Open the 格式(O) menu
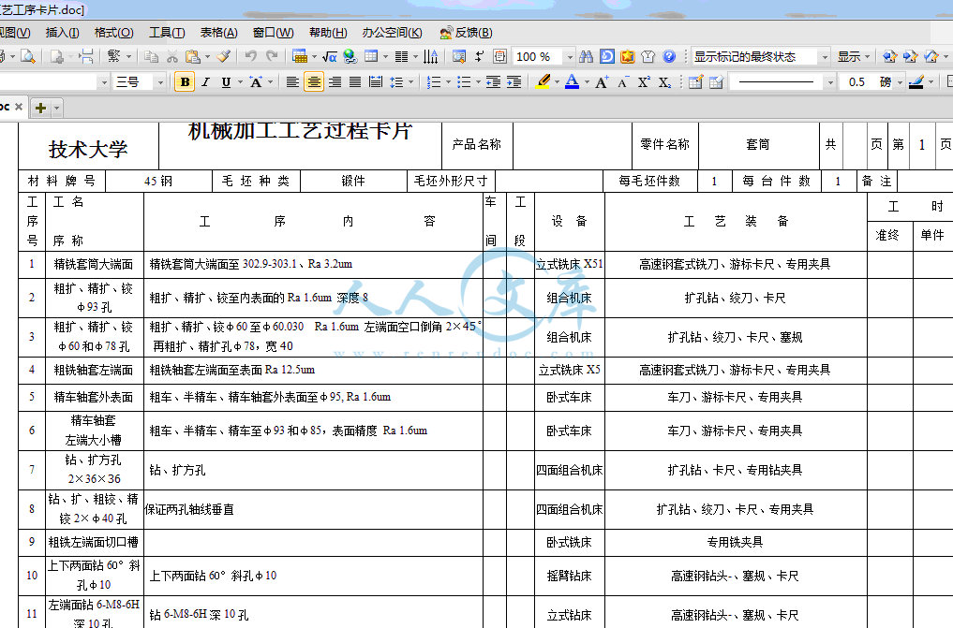 pyautogui.click(x=113, y=32)
